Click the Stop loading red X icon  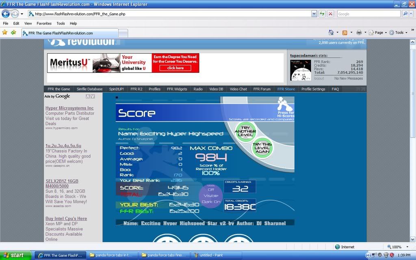[330, 14]
